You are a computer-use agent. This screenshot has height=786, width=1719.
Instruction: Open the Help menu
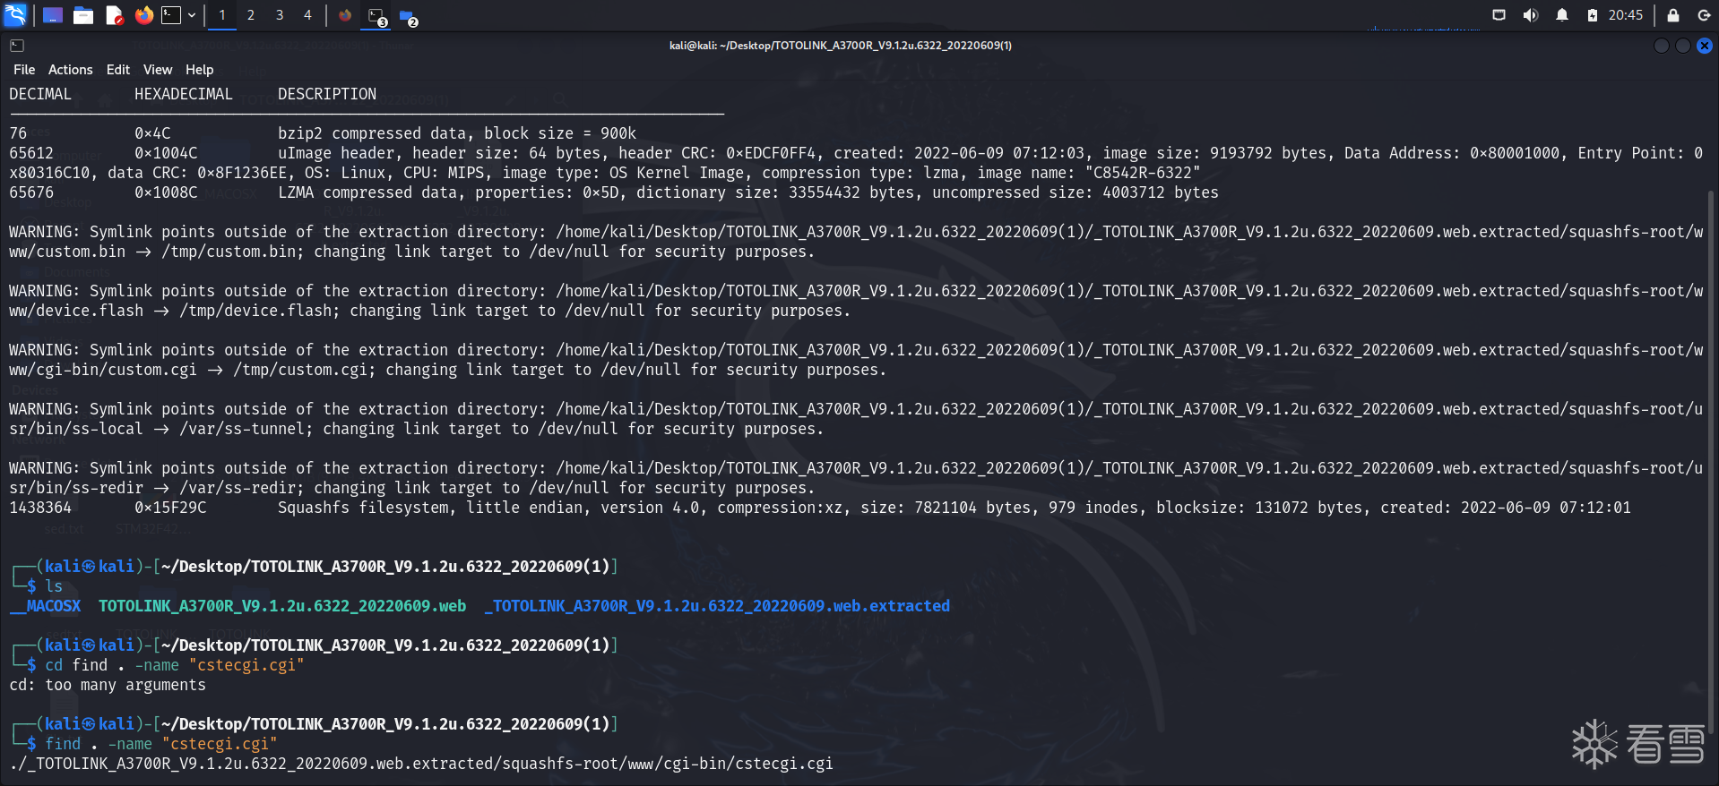click(x=200, y=70)
